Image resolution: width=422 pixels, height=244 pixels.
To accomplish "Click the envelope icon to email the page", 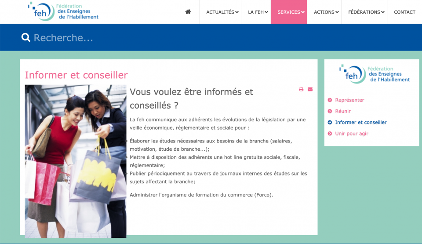I will [310, 89].
